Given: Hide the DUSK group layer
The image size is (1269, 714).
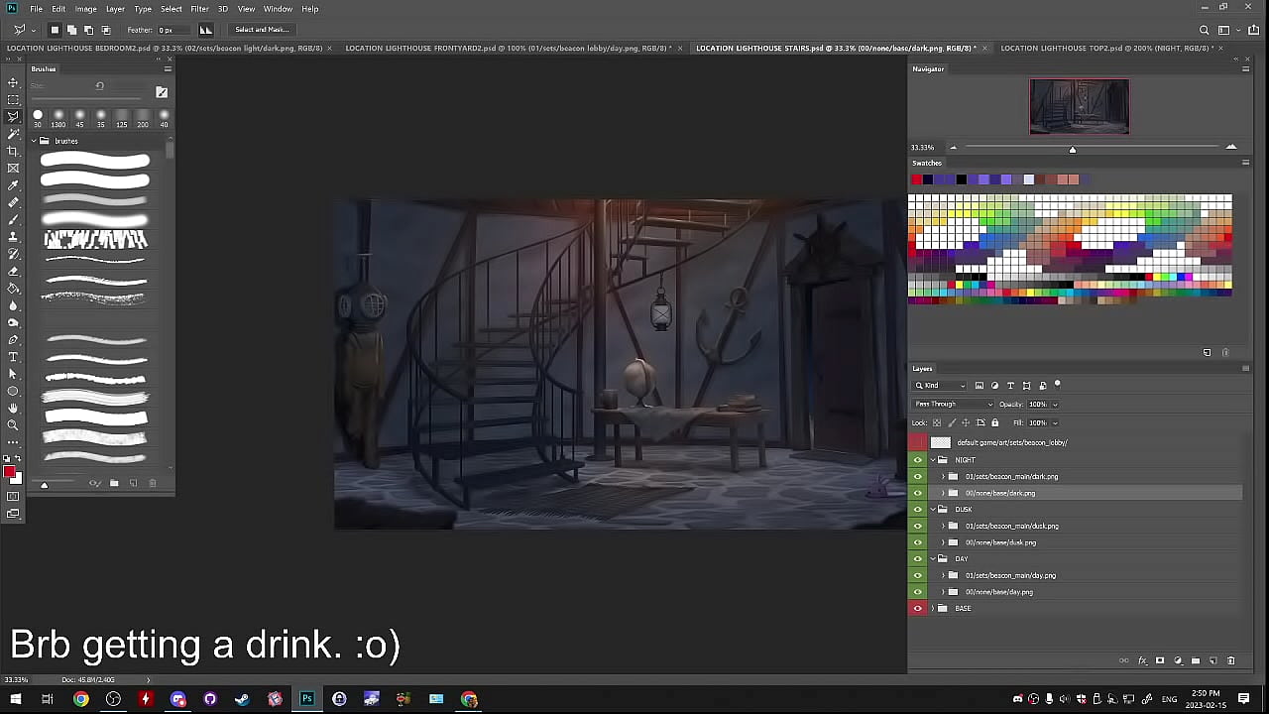Looking at the screenshot, I should click(917, 510).
